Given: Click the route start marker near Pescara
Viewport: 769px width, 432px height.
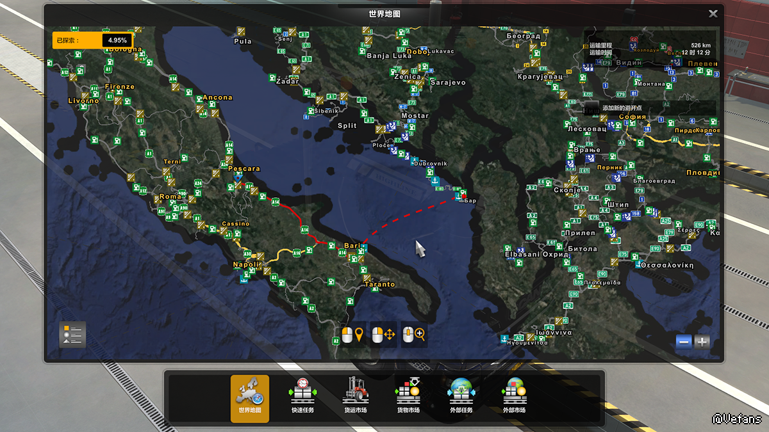Looking at the screenshot, I should click(x=239, y=178).
